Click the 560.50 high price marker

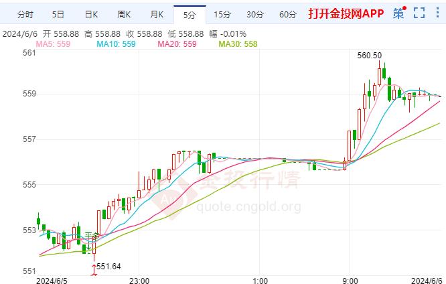pyautogui.click(x=370, y=56)
